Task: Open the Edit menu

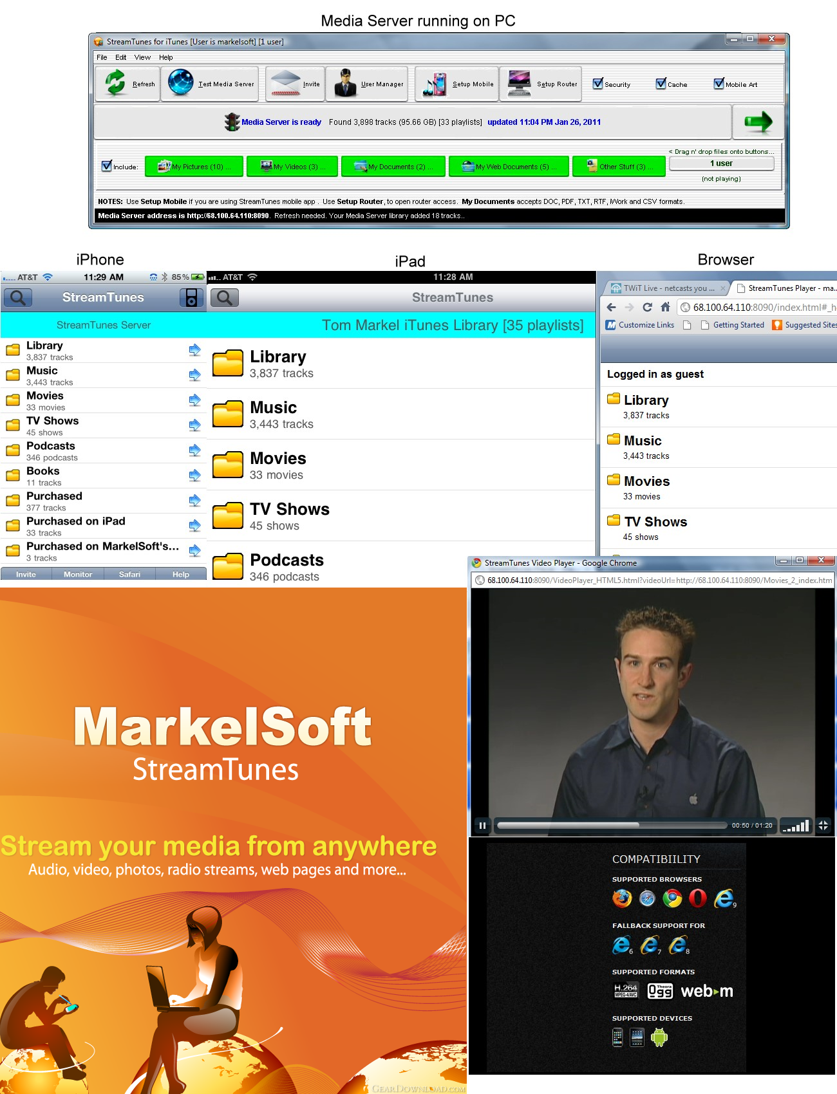Action: pyautogui.click(x=120, y=57)
